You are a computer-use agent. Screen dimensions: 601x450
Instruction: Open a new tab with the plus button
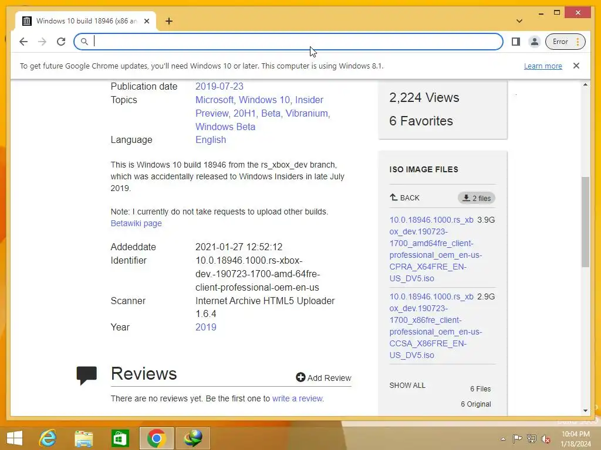pos(168,21)
